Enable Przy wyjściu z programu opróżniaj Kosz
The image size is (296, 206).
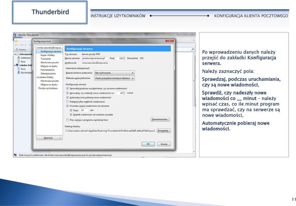click(x=68, y=120)
